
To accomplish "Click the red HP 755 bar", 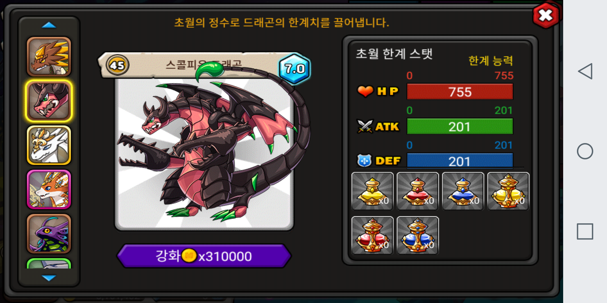I will 460,92.
